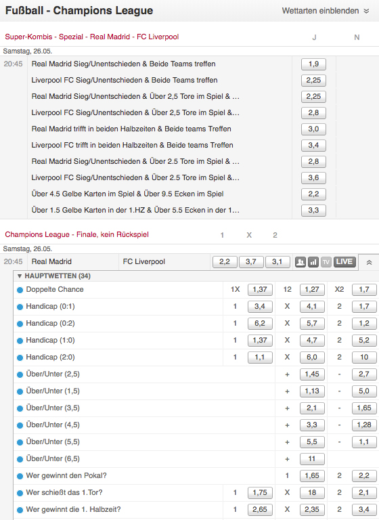This screenshot has width=379, height=520.
Task: Open Super-Kombis Spezial Real Madrid link
Action: (x=92, y=37)
